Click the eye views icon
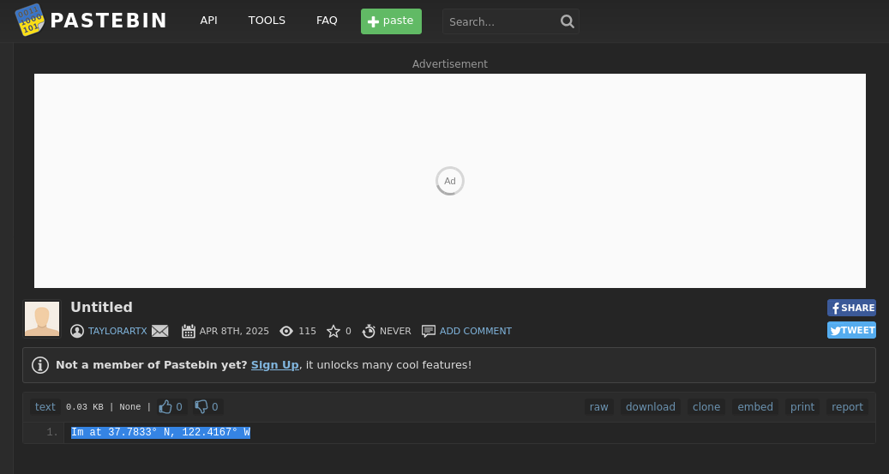Image resolution: width=889 pixels, height=474 pixels. point(286,331)
